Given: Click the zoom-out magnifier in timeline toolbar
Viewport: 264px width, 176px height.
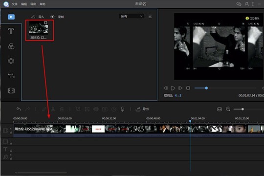Looking at the screenshot, I should (x=228, y=109).
